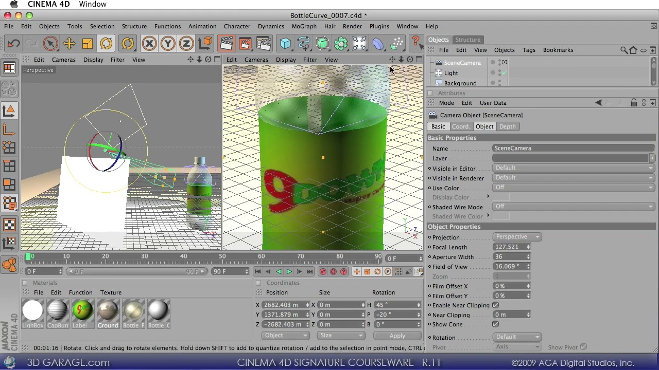Screen dimensions: 659x370
Task: Open User Data menu in Attributes
Action: coord(493,103)
